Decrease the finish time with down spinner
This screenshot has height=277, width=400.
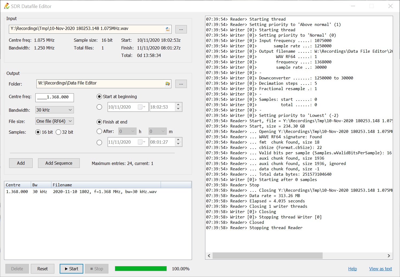[178, 144]
